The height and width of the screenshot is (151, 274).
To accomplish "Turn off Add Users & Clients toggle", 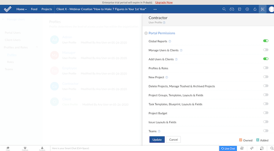I will coord(266,59).
